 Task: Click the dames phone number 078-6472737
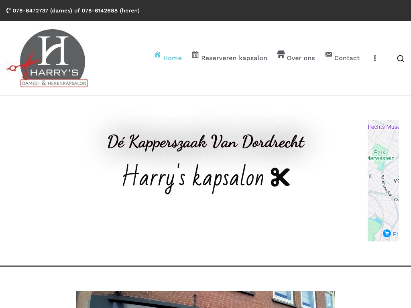[x=31, y=11]
